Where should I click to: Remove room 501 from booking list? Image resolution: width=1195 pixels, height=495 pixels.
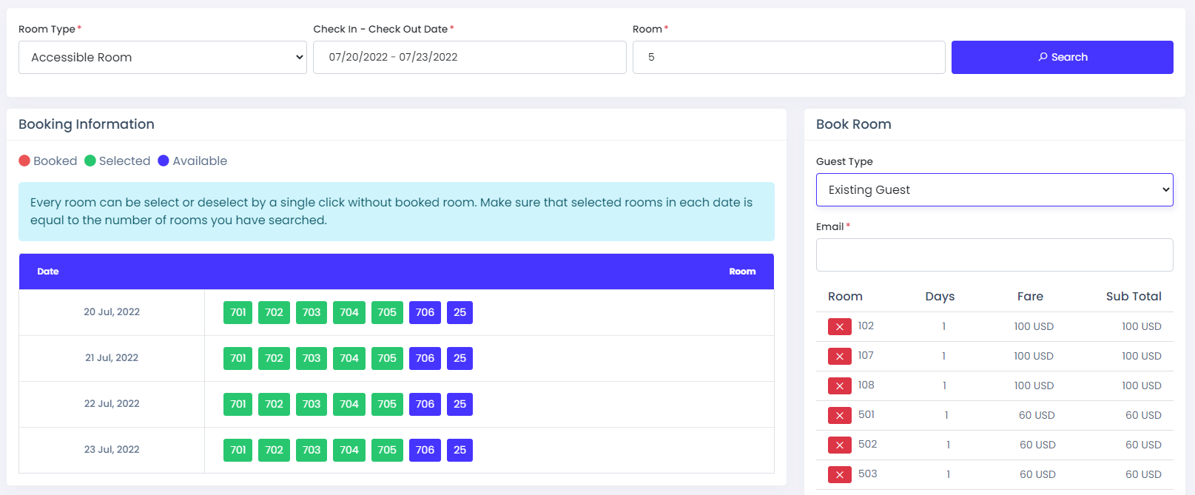click(839, 415)
